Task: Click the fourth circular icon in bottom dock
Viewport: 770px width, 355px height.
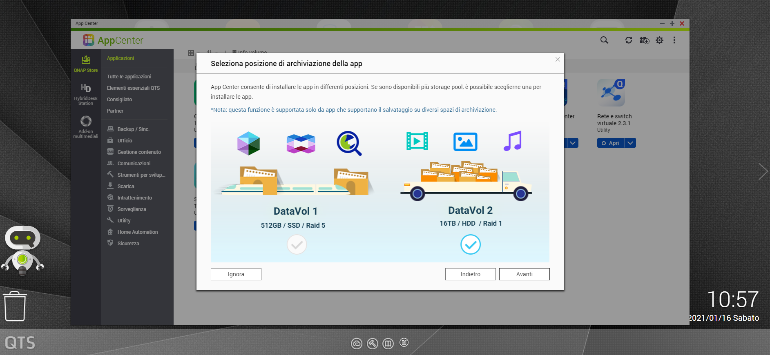Action: (404, 342)
